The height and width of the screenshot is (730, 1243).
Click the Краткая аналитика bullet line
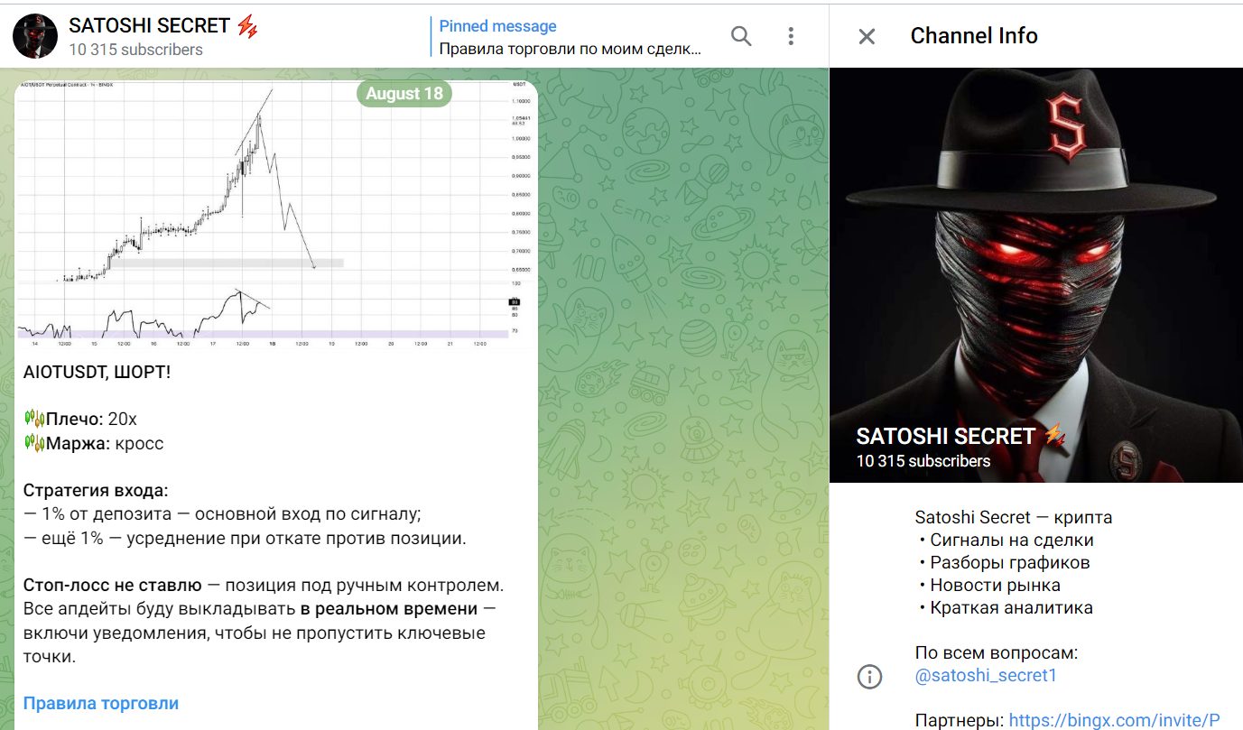click(x=1006, y=608)
